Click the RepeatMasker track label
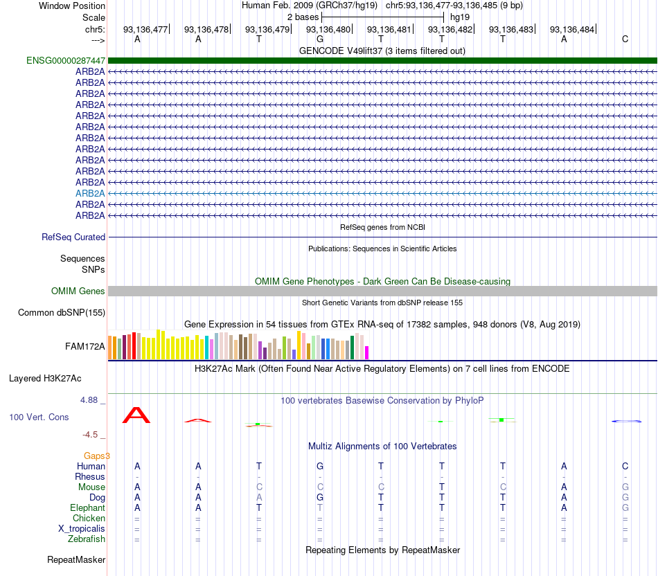 point(76,559)
